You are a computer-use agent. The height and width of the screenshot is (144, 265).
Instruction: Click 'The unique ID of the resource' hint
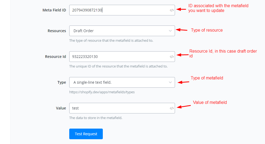tap(118, 66)
